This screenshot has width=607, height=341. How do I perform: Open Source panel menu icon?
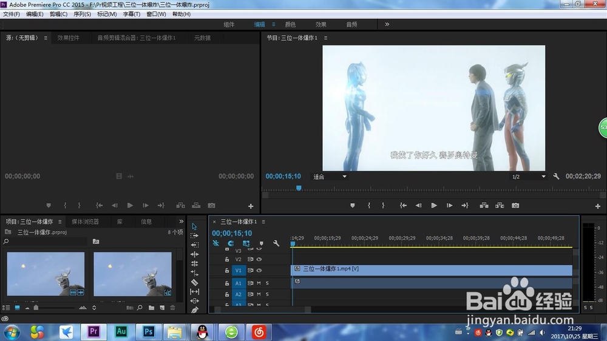pyautogui.click(x=46, y=38)
